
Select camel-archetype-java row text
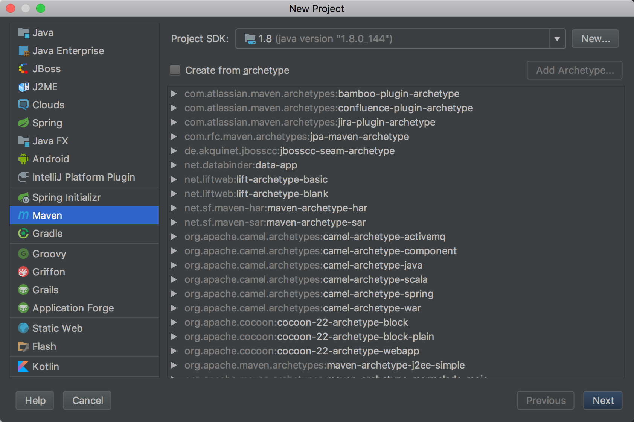click(x=303, y=265)
